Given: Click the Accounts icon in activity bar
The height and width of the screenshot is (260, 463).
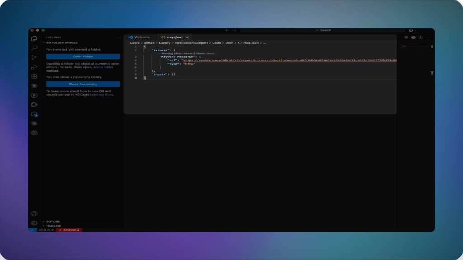Looking at the screenshot, I should [34, 214].
